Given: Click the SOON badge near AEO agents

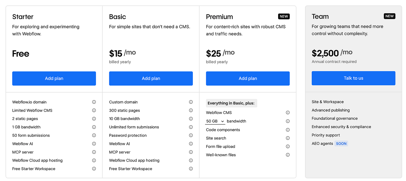Looking at the screenshot, I should [341, 143].
